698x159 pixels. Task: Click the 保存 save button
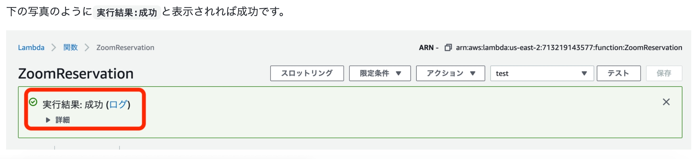[663, 73]
